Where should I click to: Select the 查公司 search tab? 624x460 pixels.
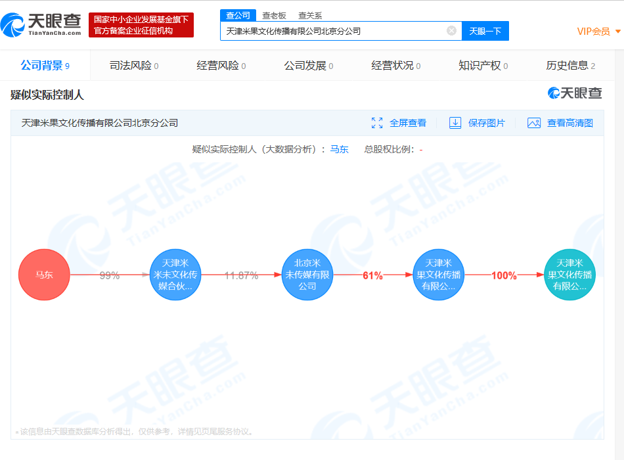[238, 15]
